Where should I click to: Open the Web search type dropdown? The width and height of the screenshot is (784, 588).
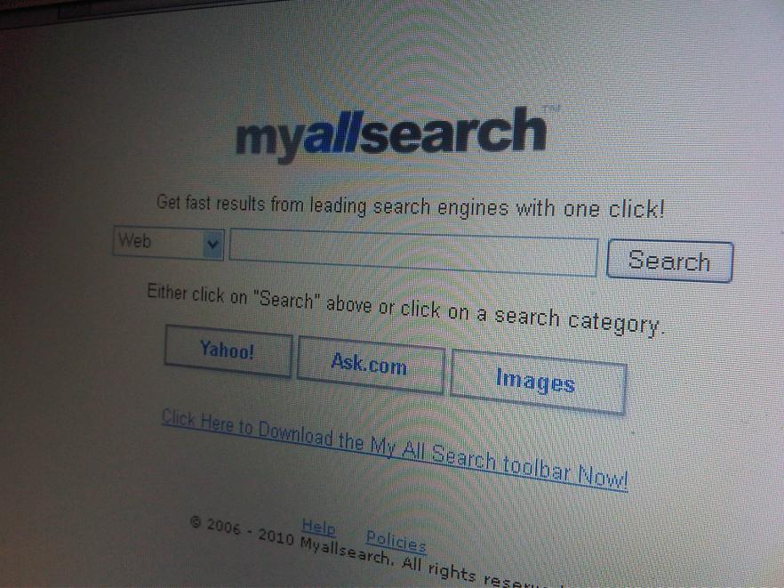pyautogui.click(x=169, y=243)
